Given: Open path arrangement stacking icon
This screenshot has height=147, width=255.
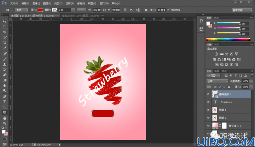Looking at the screenshot, I should (138, 10).
